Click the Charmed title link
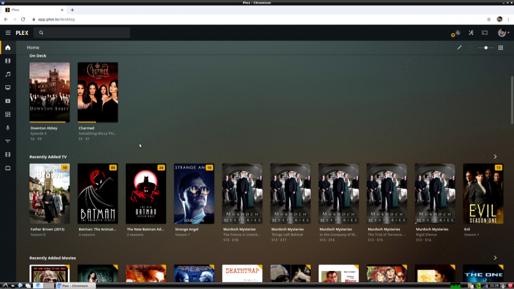The width and height of the screenshot is (514, 289). pos(87,128)
